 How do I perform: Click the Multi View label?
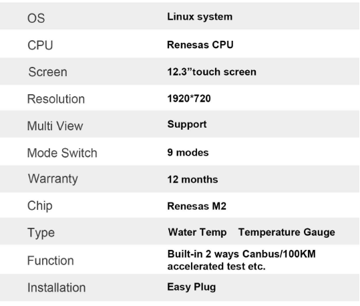pyautogui.click(x=55, y=126)
